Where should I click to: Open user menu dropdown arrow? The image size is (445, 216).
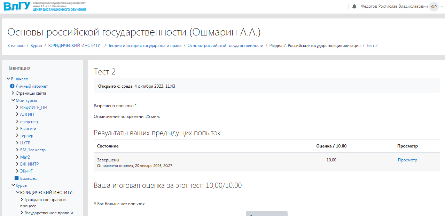pyautogui.click(x=442, y=7)
